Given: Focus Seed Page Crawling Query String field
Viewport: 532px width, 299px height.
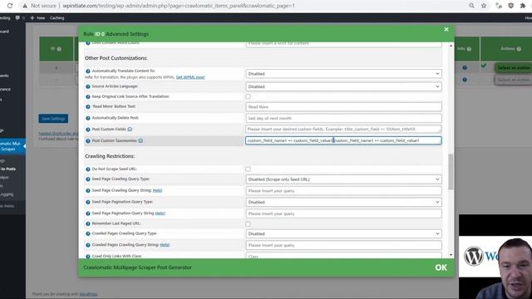Looking at the screenshot, I should (x=343, y=191).
